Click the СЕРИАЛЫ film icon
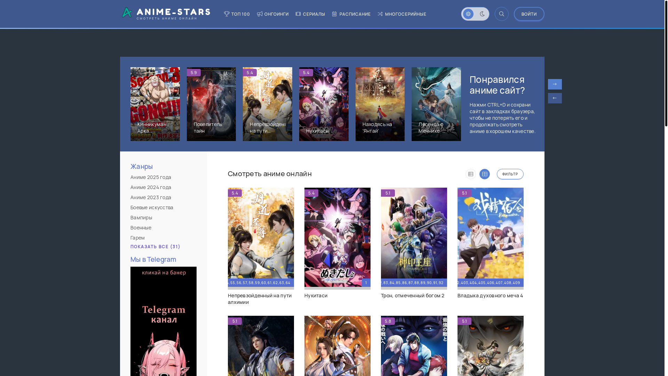 pos(298,14)
